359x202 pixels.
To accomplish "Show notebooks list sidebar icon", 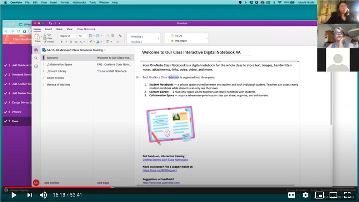I will point(36,50).
